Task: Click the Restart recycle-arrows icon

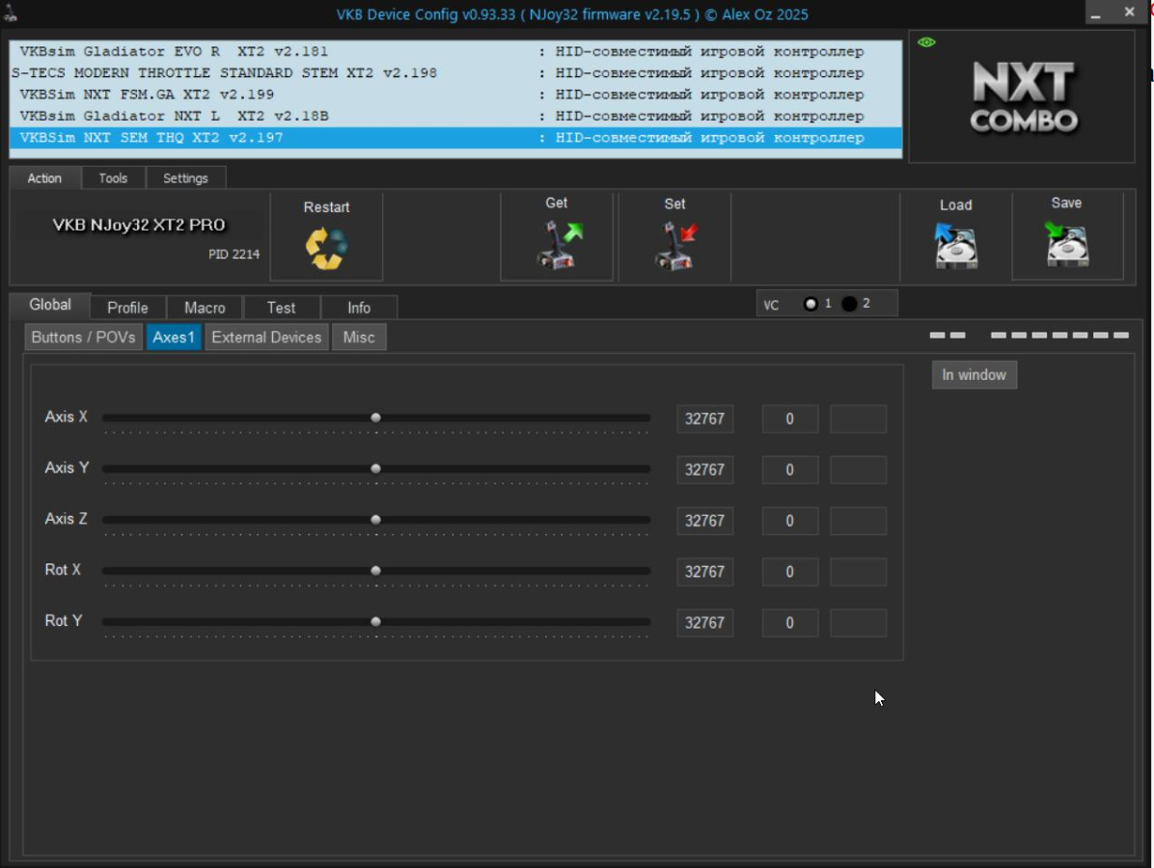Action: [x=326, y=247]
